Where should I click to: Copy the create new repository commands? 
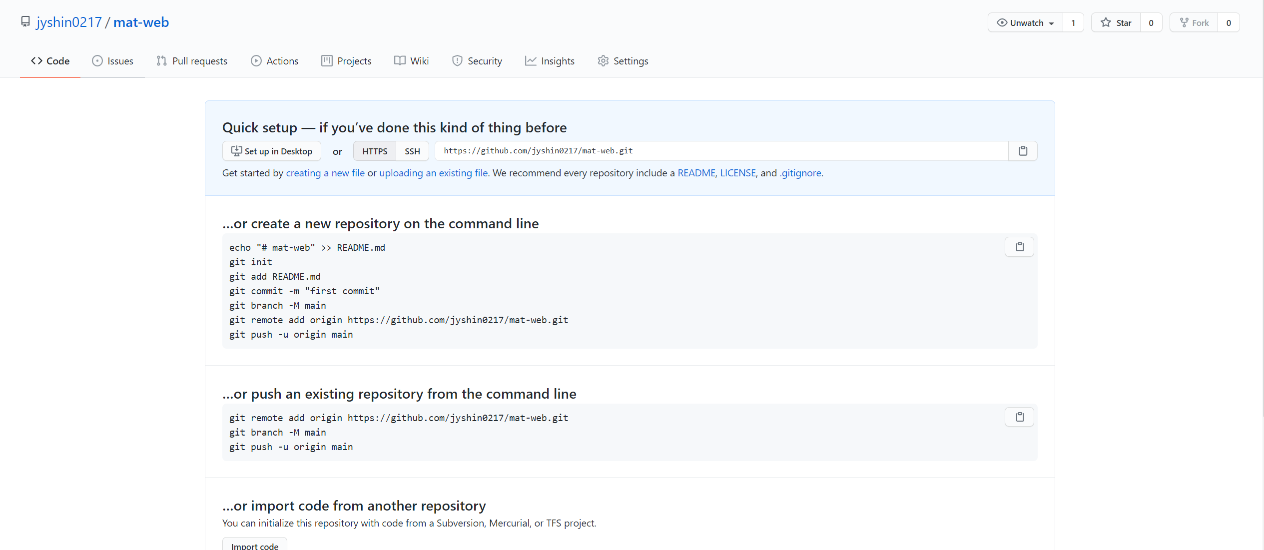(x=1020, y=247)
